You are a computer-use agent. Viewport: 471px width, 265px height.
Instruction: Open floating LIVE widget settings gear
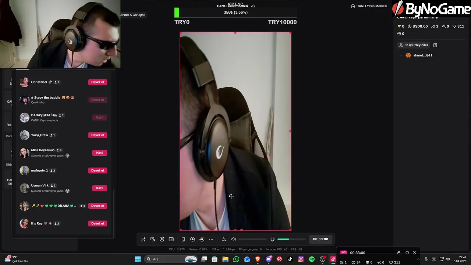[407, 253]
